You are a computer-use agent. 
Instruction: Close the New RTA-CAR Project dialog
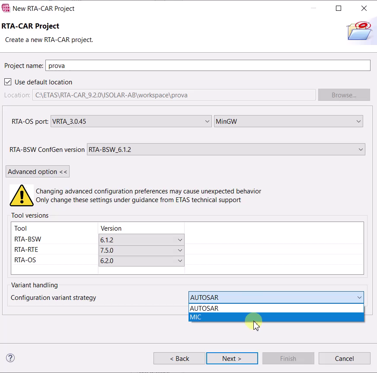point(364,8)
